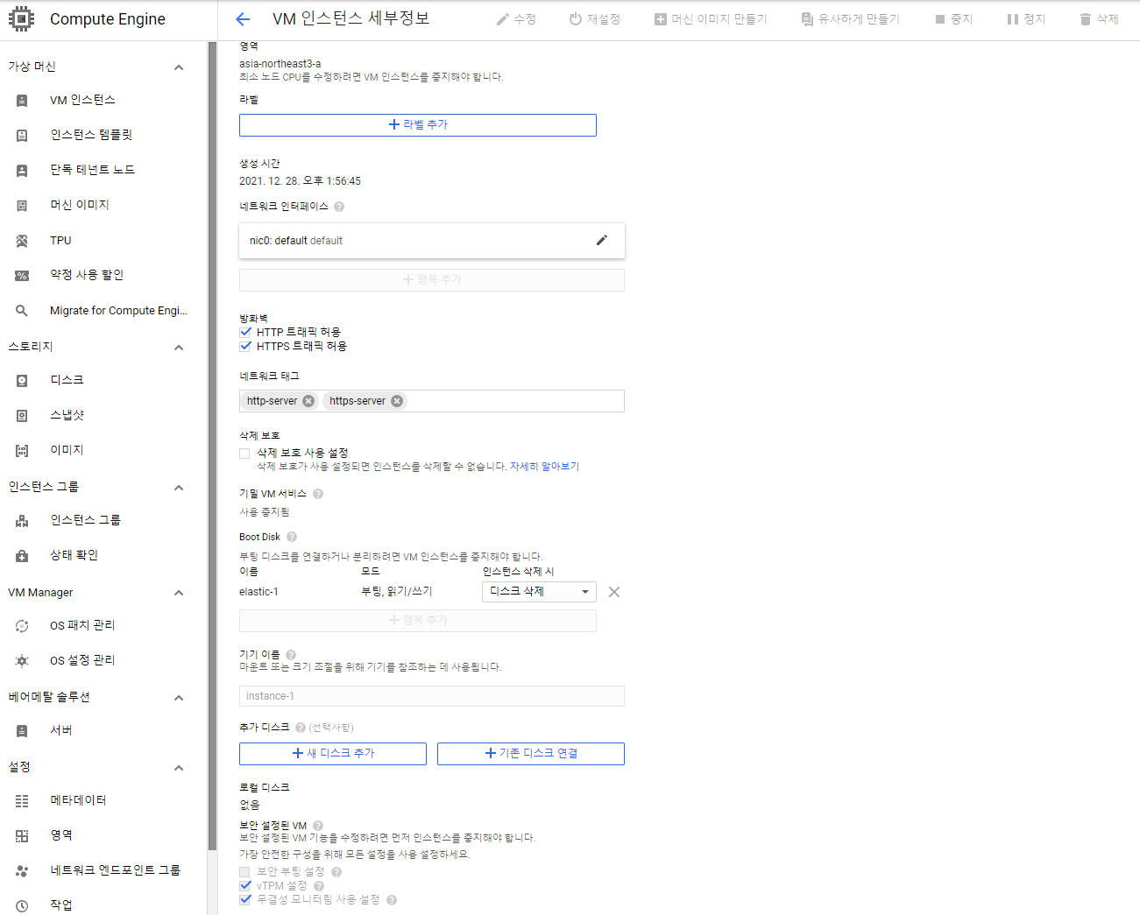1140x915 pixels.
Task: Toggle HTTP 트래픽 허용 checkbox
Action: 245,332
